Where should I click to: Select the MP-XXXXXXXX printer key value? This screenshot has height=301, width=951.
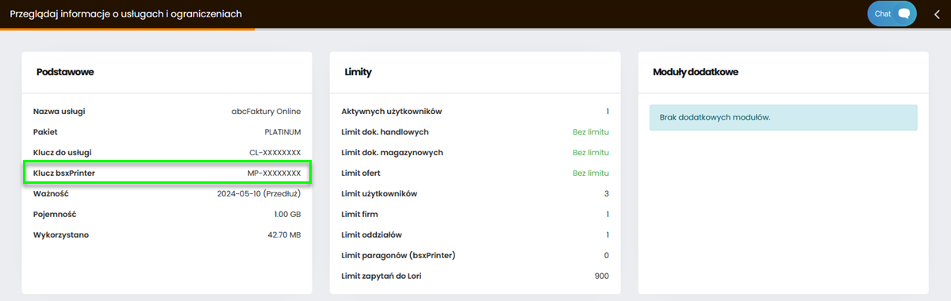[x=274, y=173]
